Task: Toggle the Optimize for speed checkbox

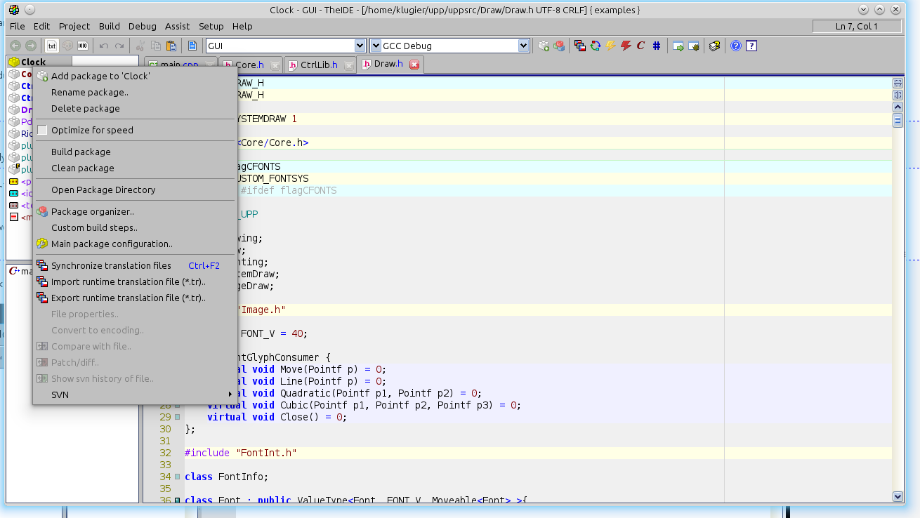Action: [42, 130]
